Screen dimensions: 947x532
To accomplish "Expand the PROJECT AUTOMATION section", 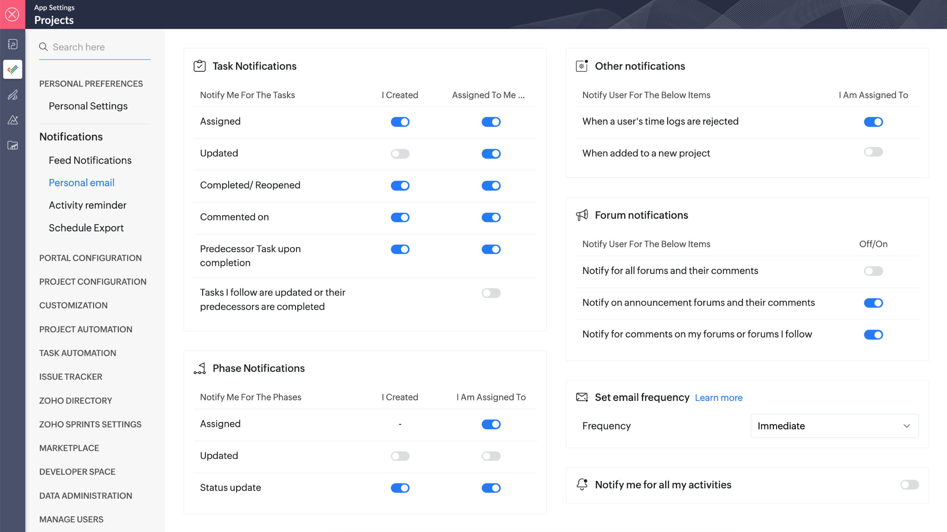I will [x=85, y=329].
